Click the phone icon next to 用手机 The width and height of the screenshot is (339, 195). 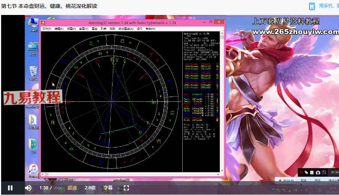point(312,6)
